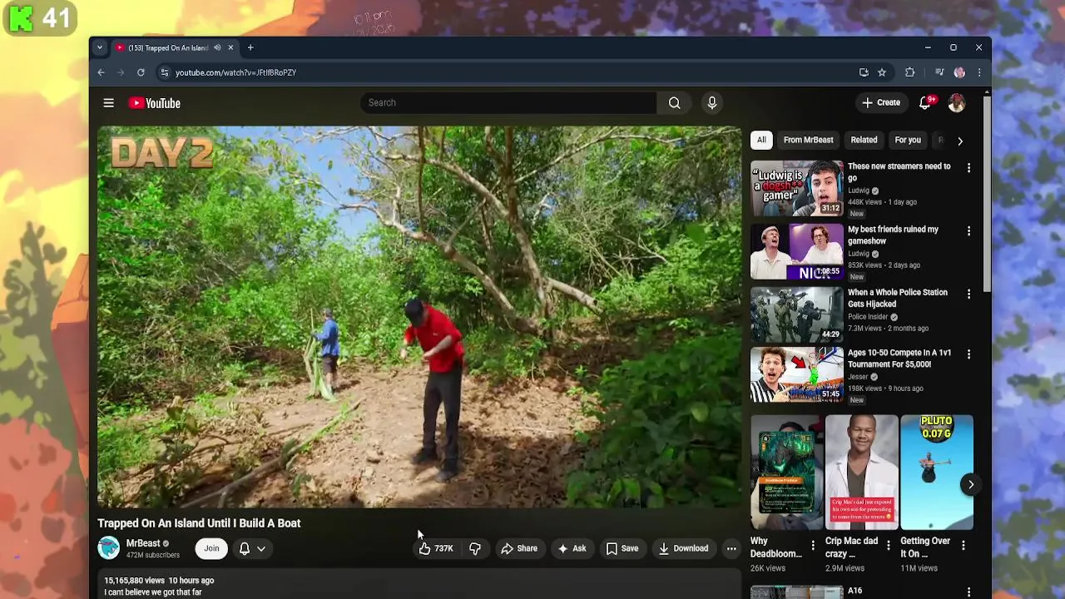Viewport: 1065px width, 599px height.
Task: Open 'These new streamers need to go' title
Action: click(899, 171)
